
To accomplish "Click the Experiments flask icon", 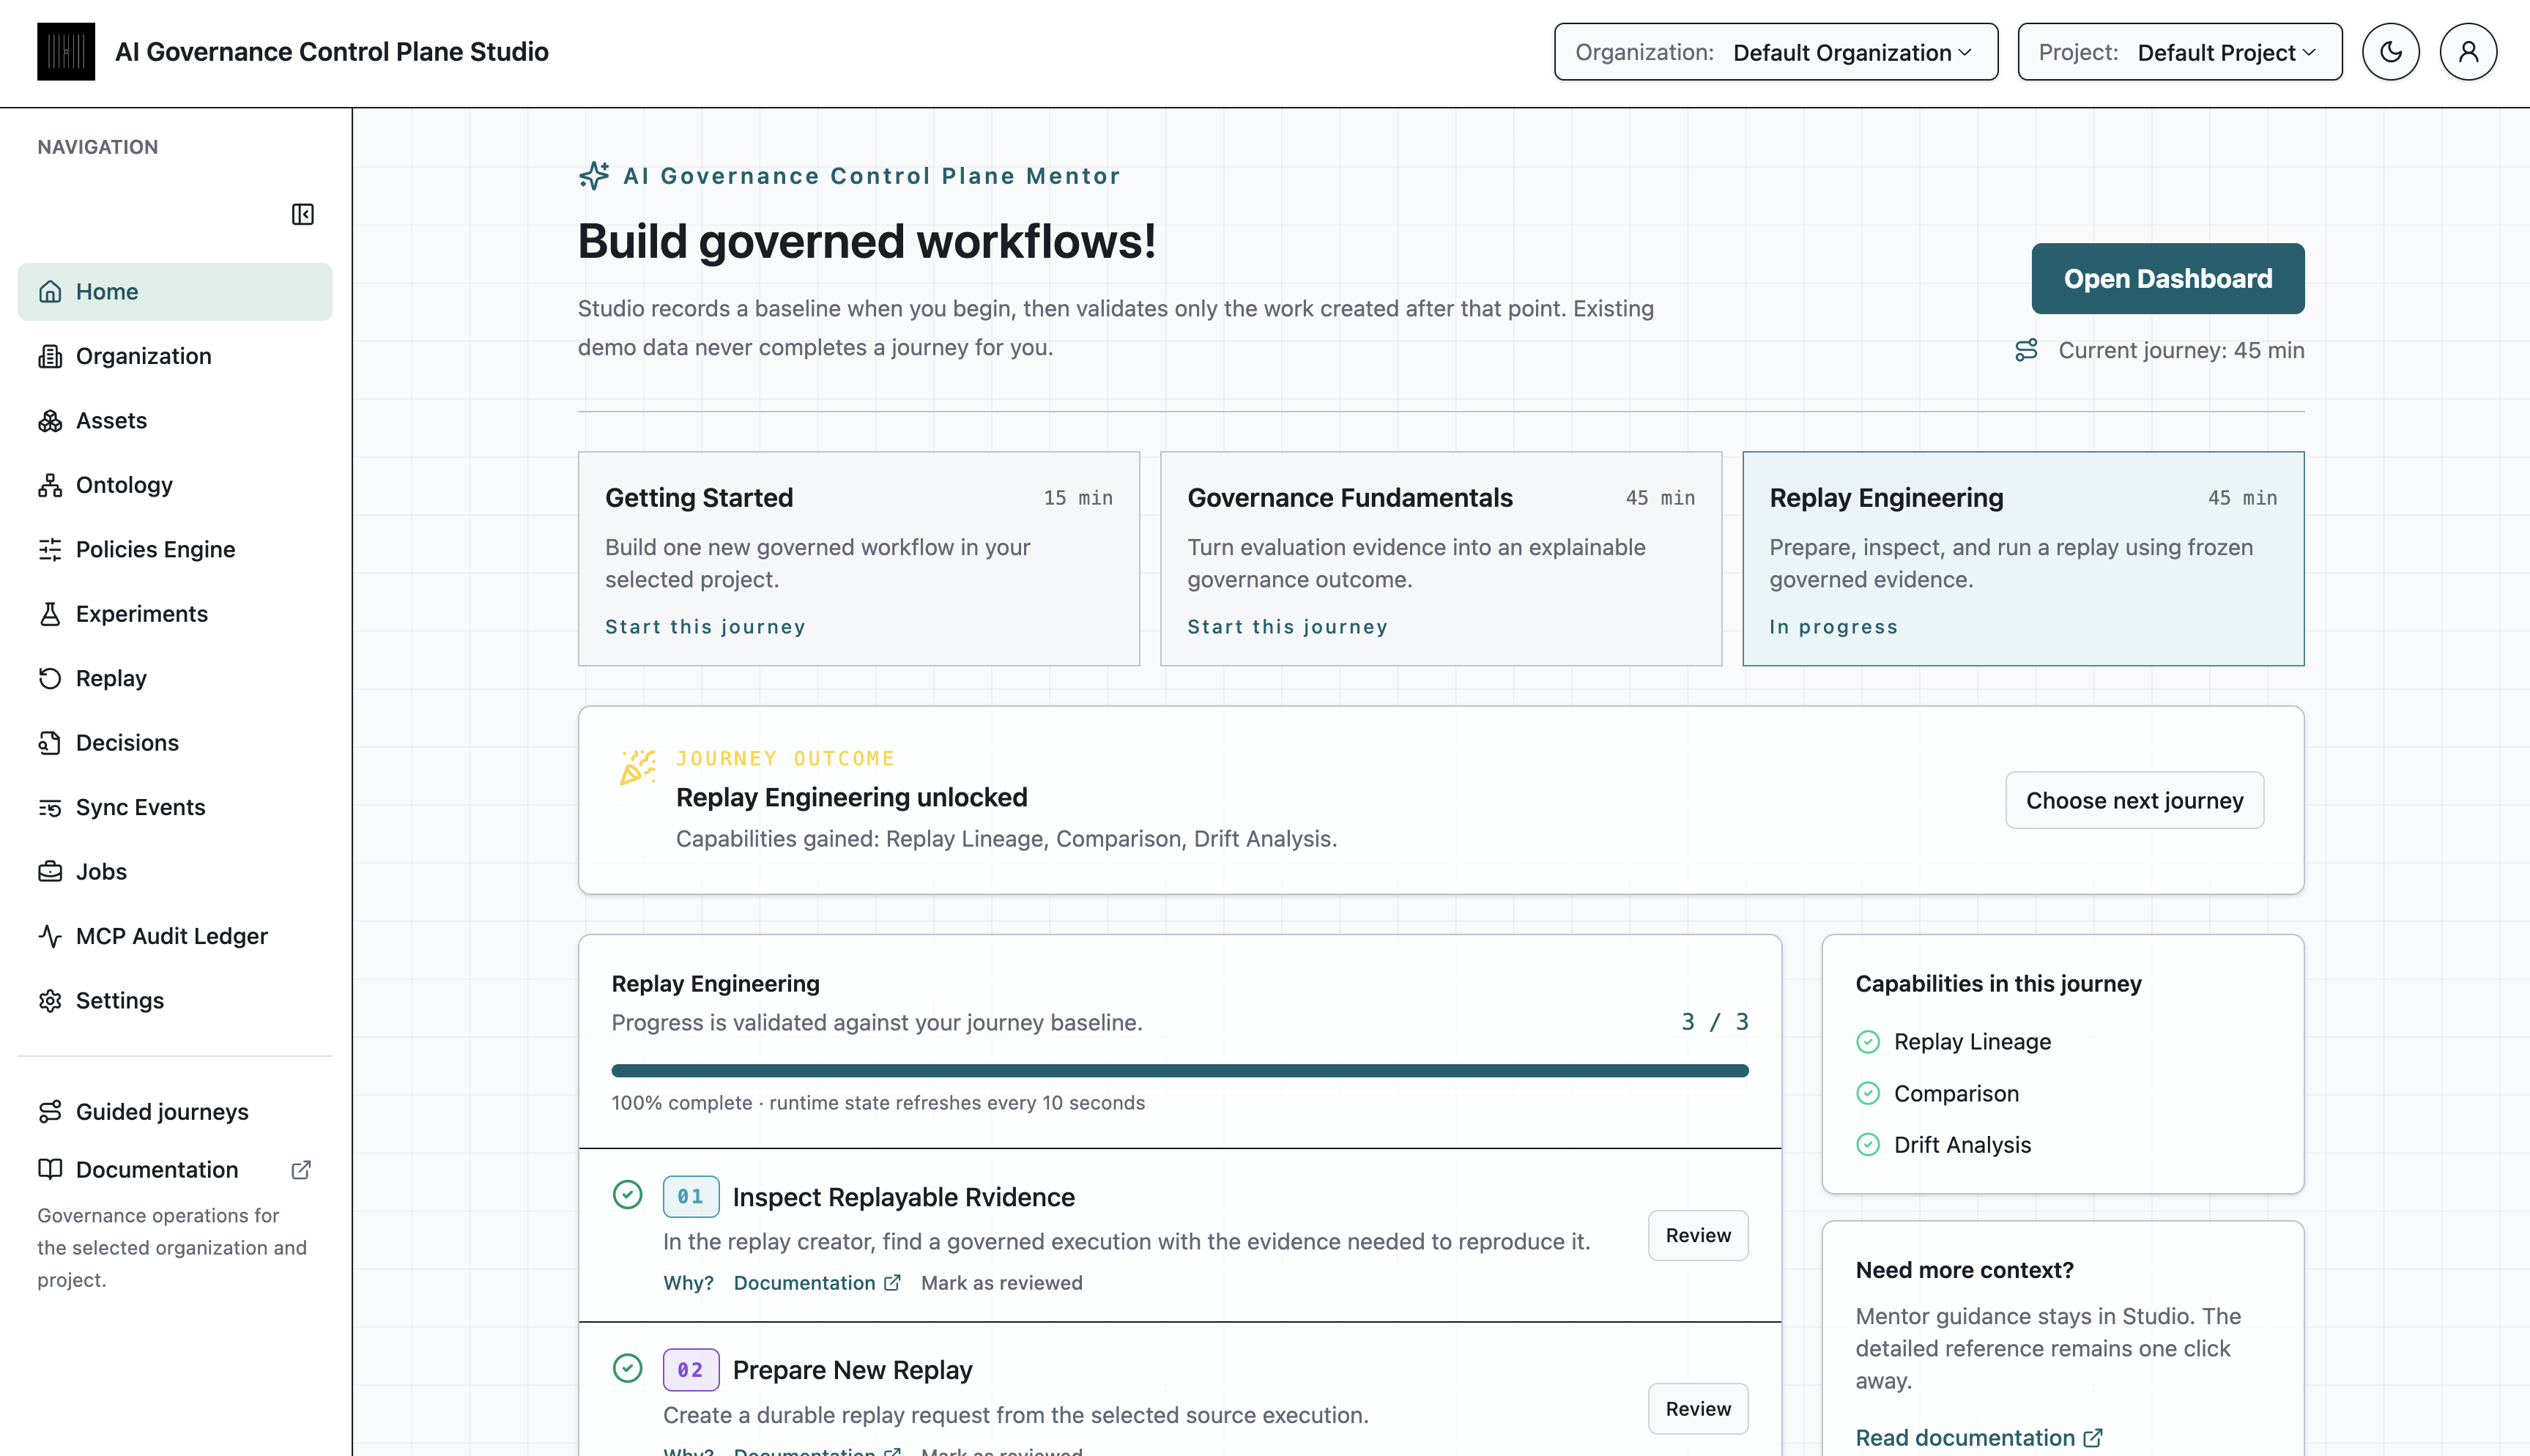I will point(50,614).
